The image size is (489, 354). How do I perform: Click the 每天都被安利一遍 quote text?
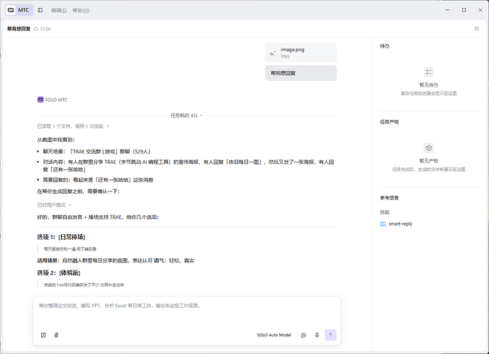click(70, 249)
